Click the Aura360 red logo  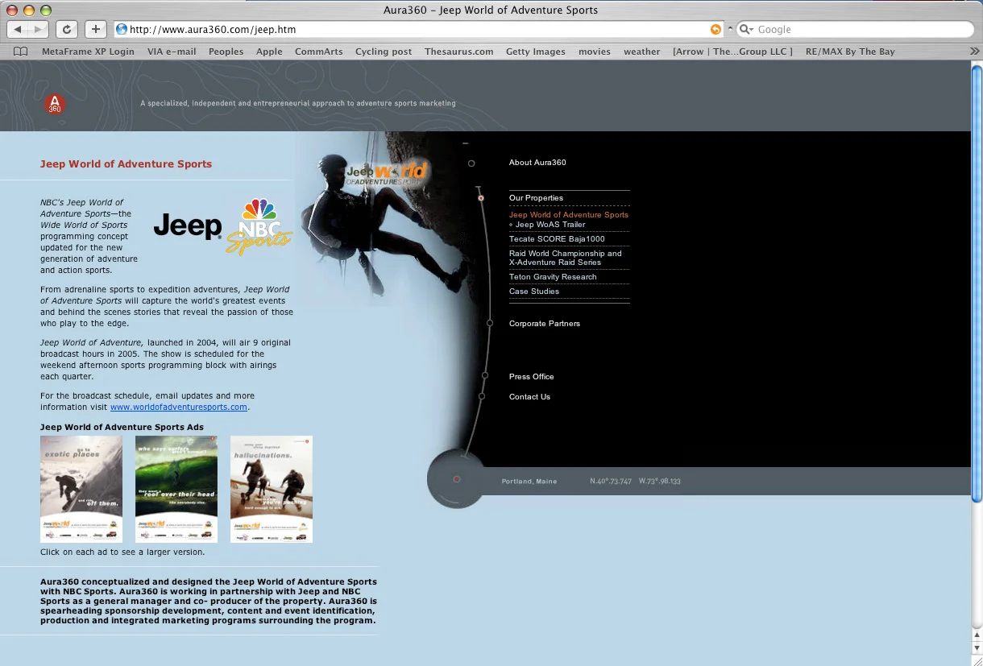click(x=55, y=104)
